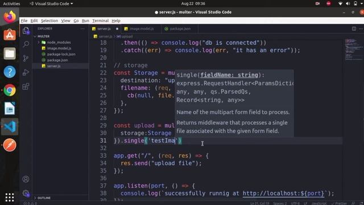Open editor More Actions ellipsis

point(361,29)
